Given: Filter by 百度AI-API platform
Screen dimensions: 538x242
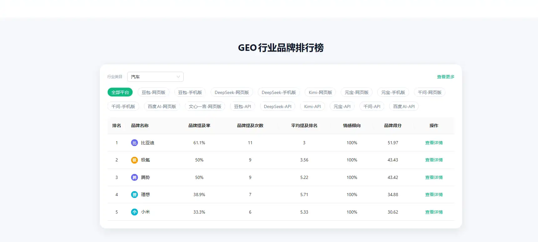Looking at the screenshot, I should point(404,106).
